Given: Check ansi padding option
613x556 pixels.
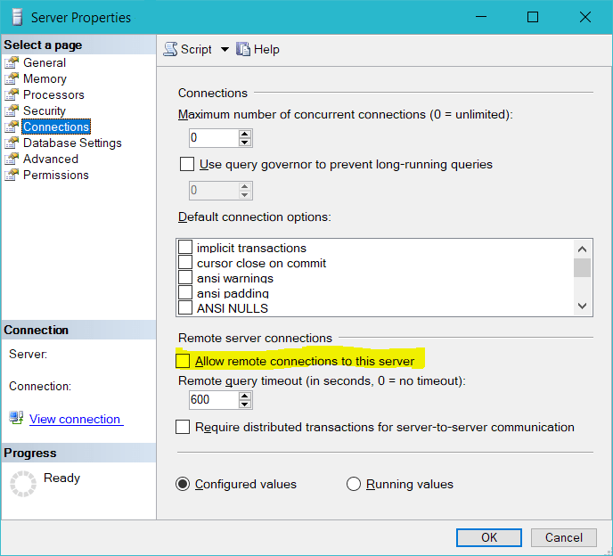Looking at the screenshot, I should pyautogui.click(x=185, y=293).
